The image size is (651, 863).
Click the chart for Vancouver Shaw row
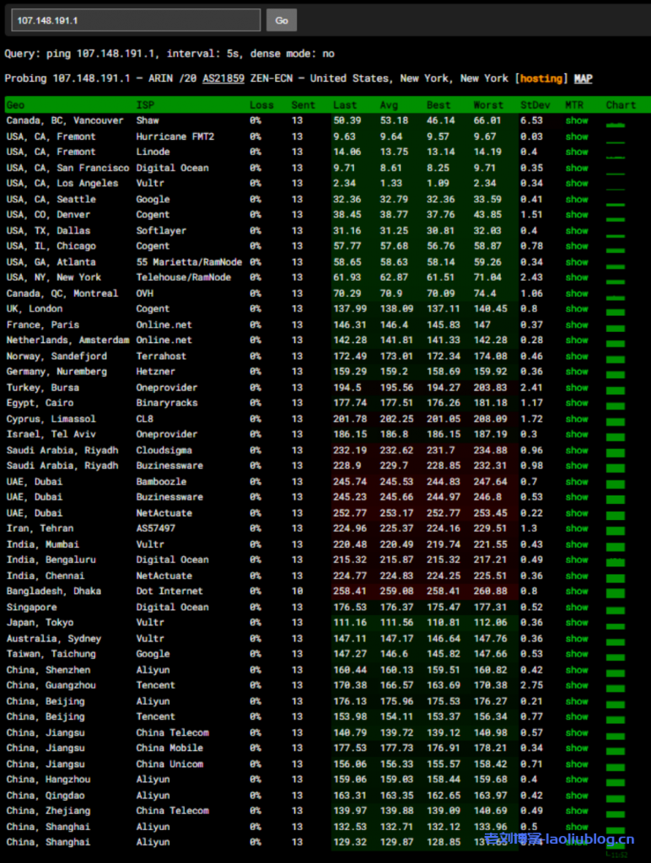pyautogui.click(x=616, y=122)
